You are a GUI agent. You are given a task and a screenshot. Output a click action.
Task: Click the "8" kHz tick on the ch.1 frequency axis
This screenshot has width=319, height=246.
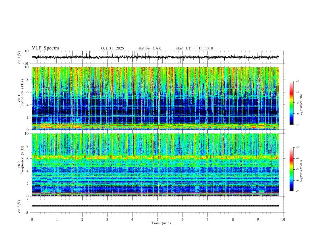pyautogui.click(x=28, y=80)
